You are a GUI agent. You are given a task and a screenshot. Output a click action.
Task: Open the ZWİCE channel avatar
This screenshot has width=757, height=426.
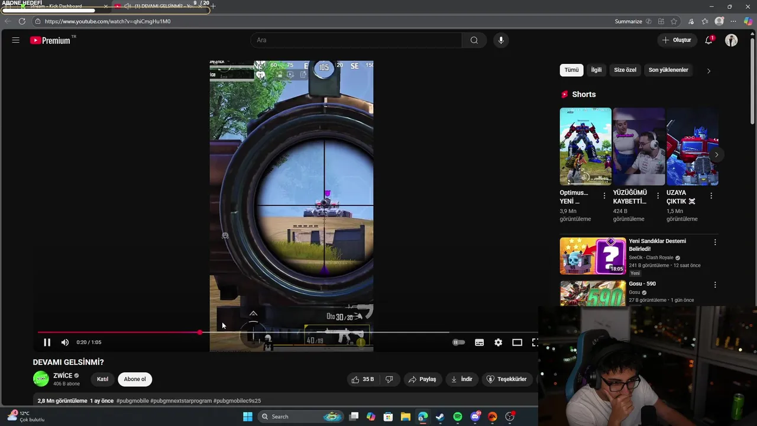pos(41,379)
